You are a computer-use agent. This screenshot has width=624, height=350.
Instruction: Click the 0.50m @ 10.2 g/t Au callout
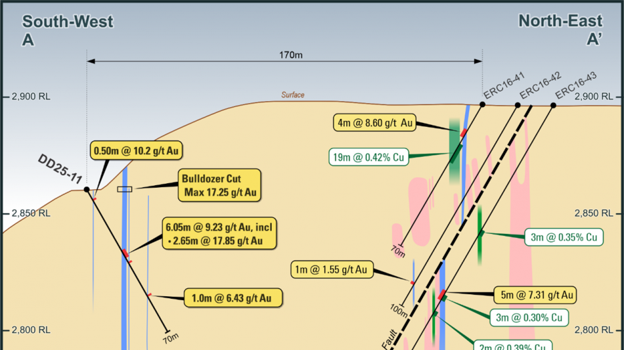click(137, 150)
